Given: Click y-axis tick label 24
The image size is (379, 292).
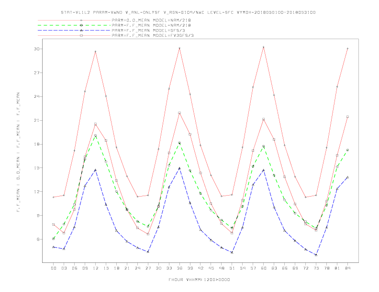Looking at the screenshot, I should click(x=36, y=96).
